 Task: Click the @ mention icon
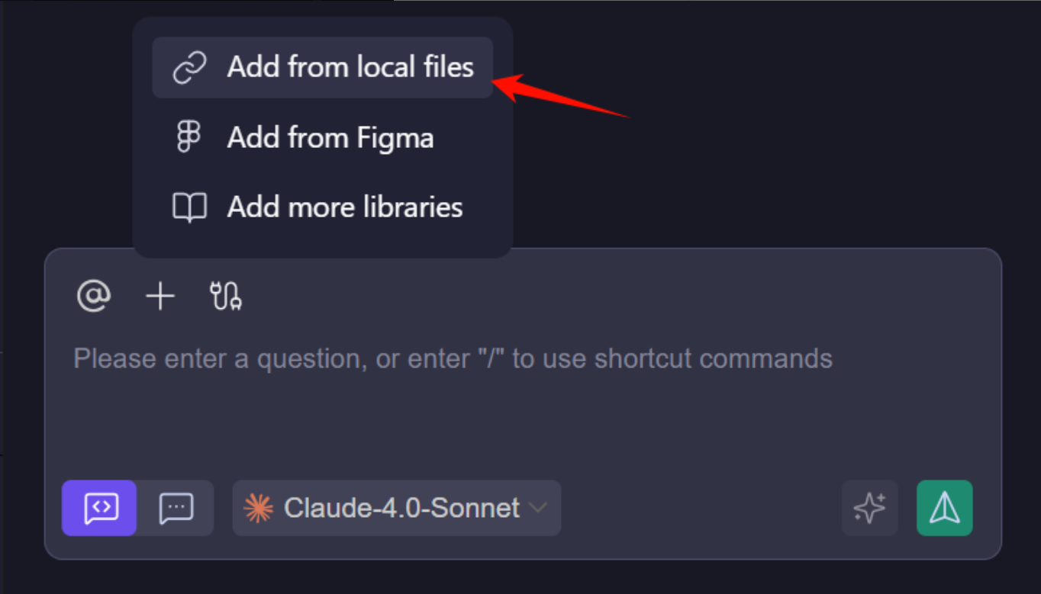pos(94,296)
